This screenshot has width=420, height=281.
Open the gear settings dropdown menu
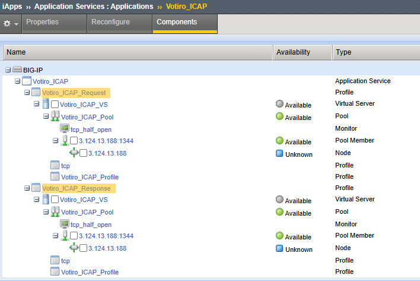click(x=11, y=24)
